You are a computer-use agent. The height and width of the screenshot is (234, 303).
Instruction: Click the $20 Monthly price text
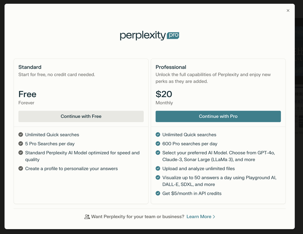[164, 94]
